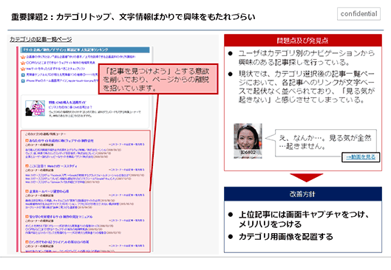
Task: Click the 人気記事ランキング blue header bar
Action: click(85, 49)
